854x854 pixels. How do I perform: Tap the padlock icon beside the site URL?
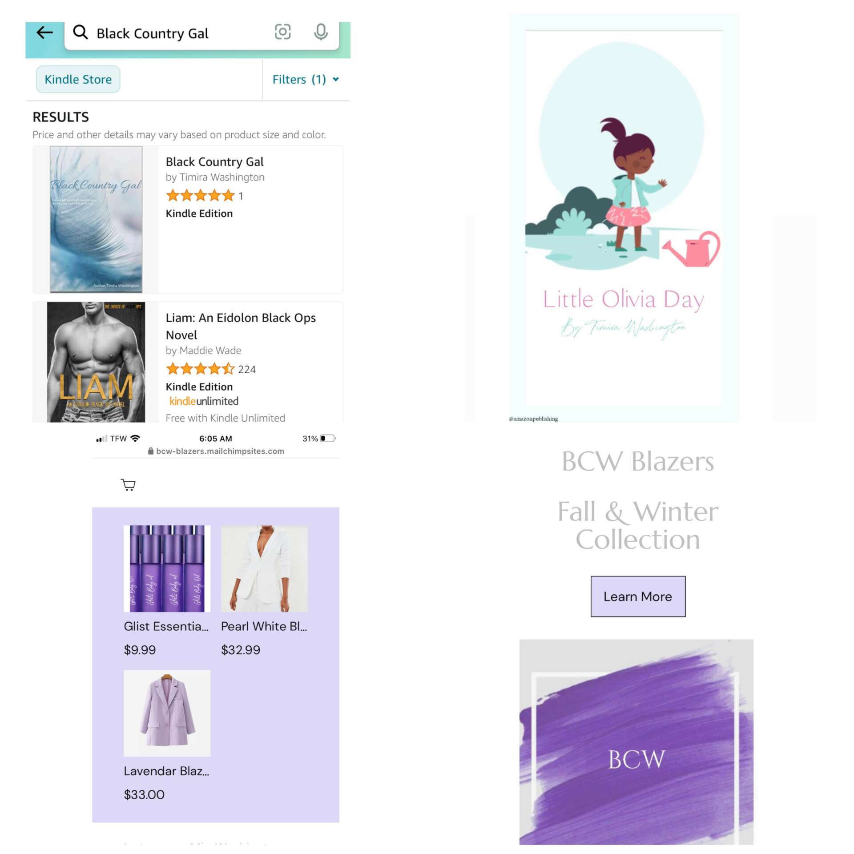tap(151, 451)
